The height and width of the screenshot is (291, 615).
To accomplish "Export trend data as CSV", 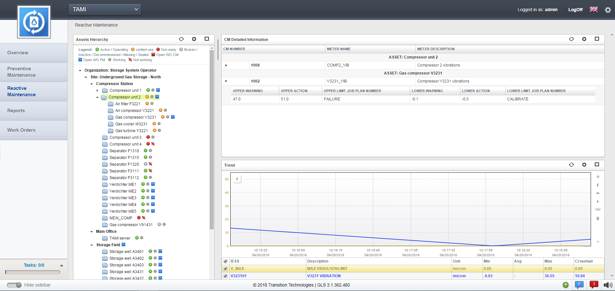I will pos(598,209).
